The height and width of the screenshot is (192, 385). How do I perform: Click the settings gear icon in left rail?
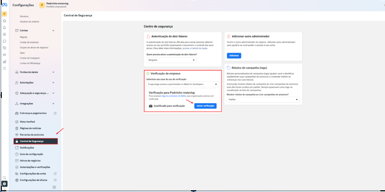[x=4, y=184]
